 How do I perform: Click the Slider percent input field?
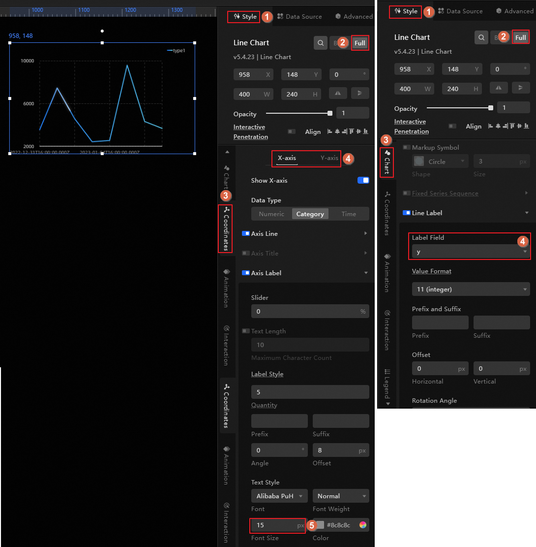coord(310,311)
